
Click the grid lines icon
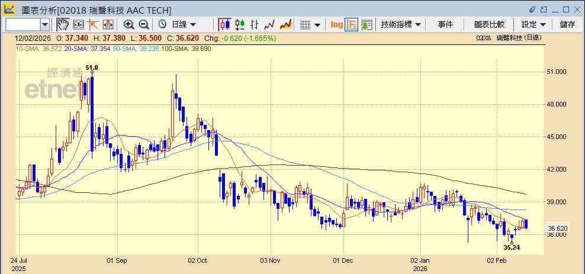click(306, 25)
